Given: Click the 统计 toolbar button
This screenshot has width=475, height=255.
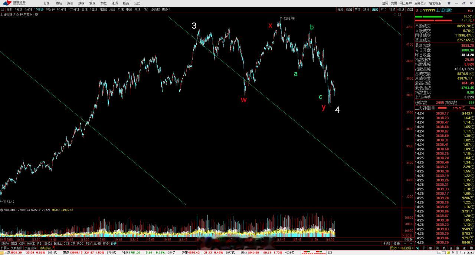Looking at the screenshot, I should coord(366,9).
